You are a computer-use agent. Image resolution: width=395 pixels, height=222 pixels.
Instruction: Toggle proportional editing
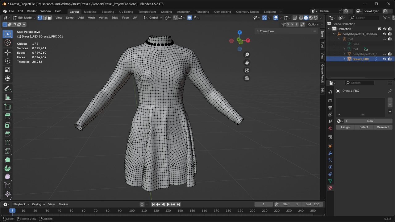pos(189,18)
